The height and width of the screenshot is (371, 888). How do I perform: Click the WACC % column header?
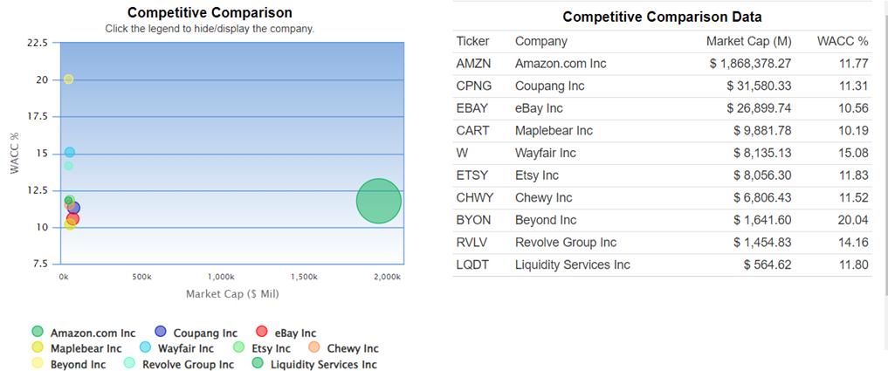pos(842,41)
